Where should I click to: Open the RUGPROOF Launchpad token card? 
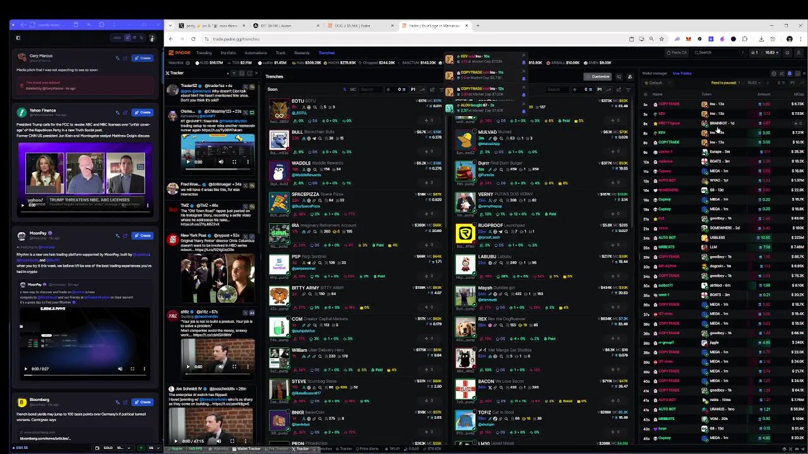pyautogui.click(x=543, y=235)
